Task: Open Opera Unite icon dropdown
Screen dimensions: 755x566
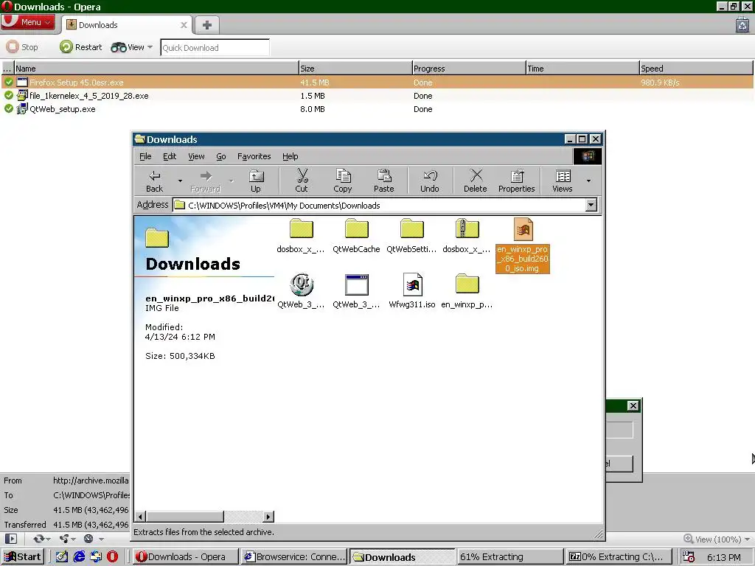Action: (67, 539)
